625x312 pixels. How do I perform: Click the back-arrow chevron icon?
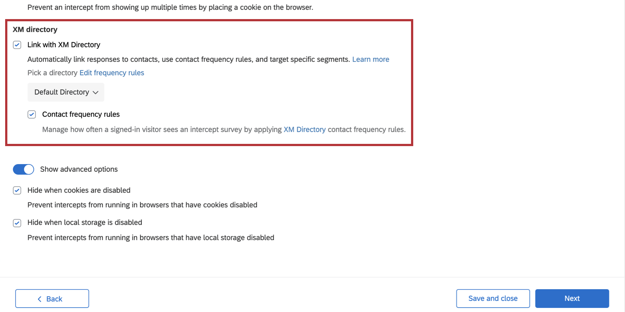[x=40, y=298]
